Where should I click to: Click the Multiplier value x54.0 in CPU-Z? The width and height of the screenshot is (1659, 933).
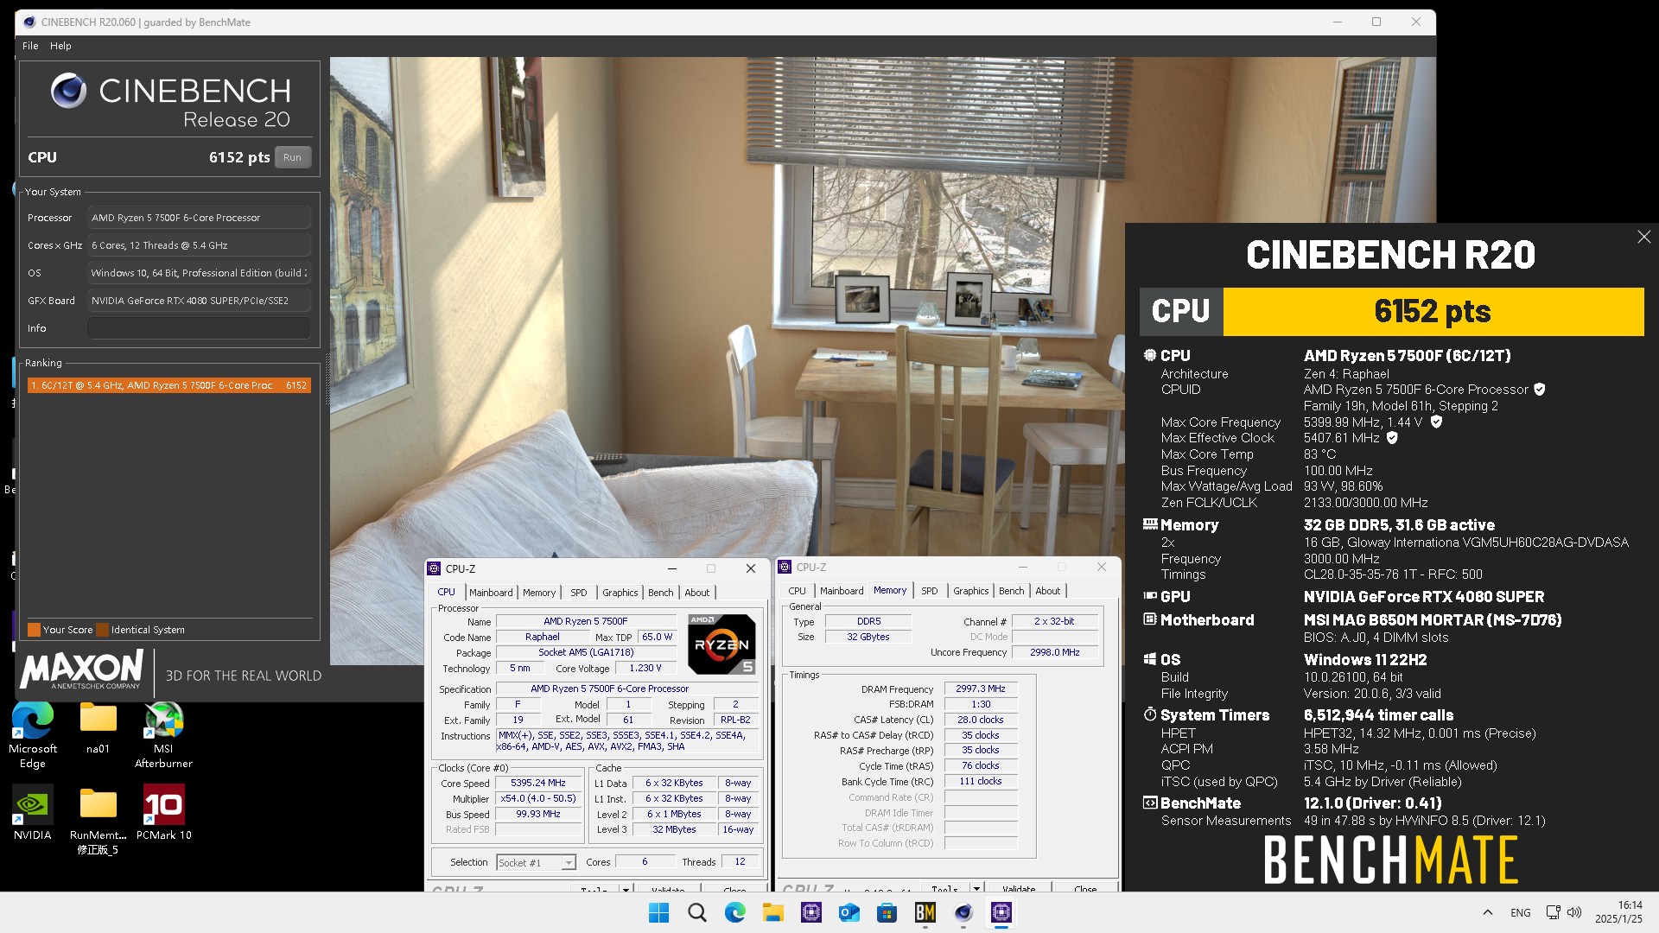coord(538,798)
